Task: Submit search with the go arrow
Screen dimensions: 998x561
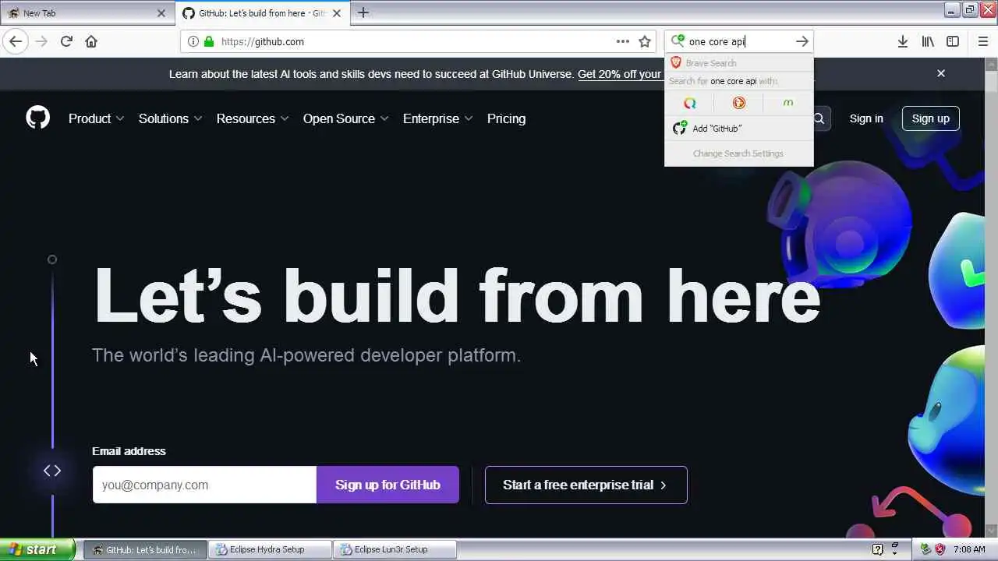Action: 802,41
